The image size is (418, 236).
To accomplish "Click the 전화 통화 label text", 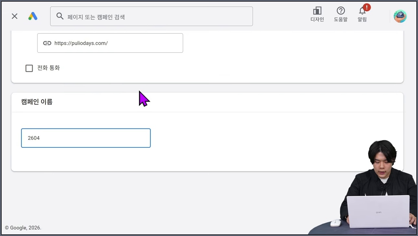I will coord(49,68).
